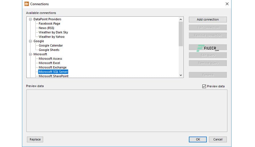Image resolution: width=255 pixels, height=147 pixels.
Task: Select Facebook Page provider
Action: click(x=49, y=24)
